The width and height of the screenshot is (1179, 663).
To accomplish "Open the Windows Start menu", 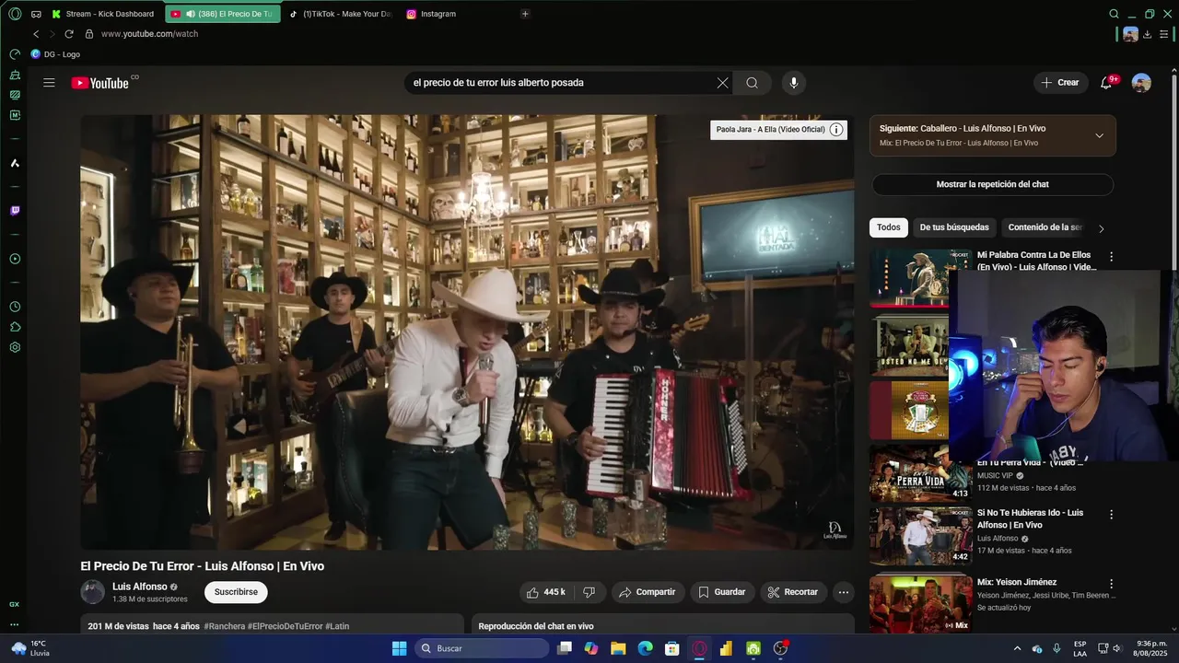I will click(399, 648).
